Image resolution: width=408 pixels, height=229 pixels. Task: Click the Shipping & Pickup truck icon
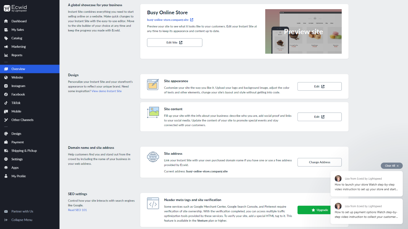(6, 151)
